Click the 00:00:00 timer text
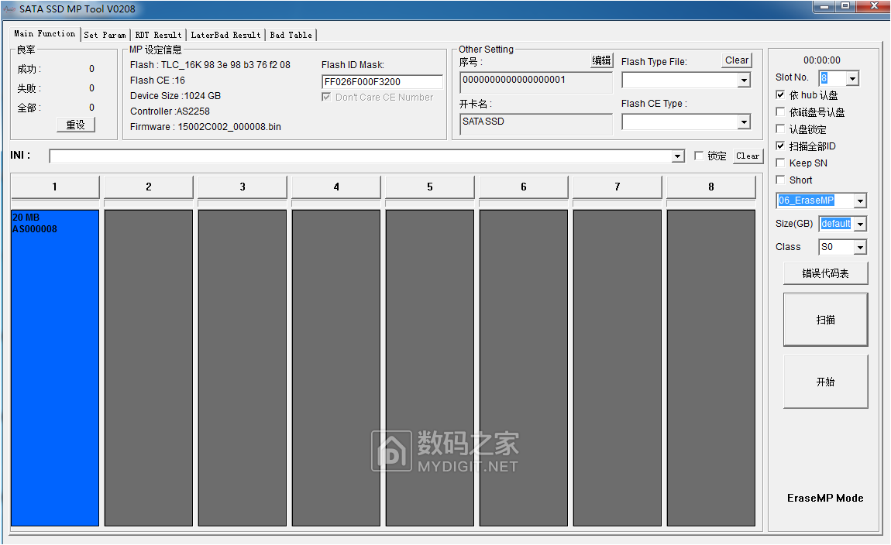This screenshot has width=891, height=545. (822, 60)
